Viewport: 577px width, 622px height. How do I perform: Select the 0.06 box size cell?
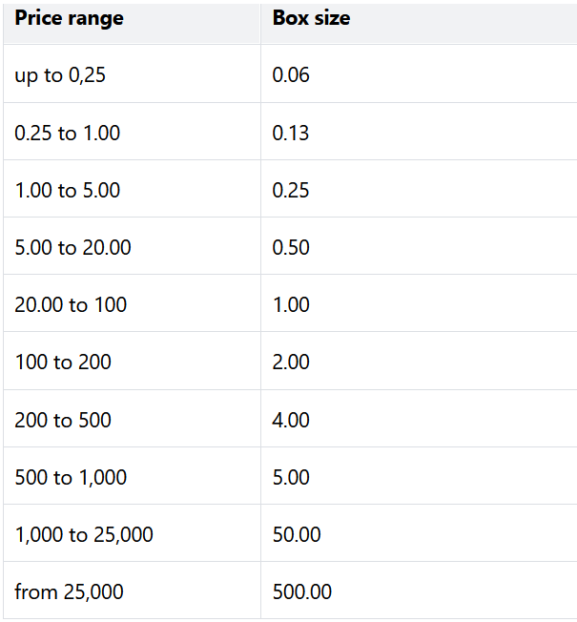click(x=291, y=75)
